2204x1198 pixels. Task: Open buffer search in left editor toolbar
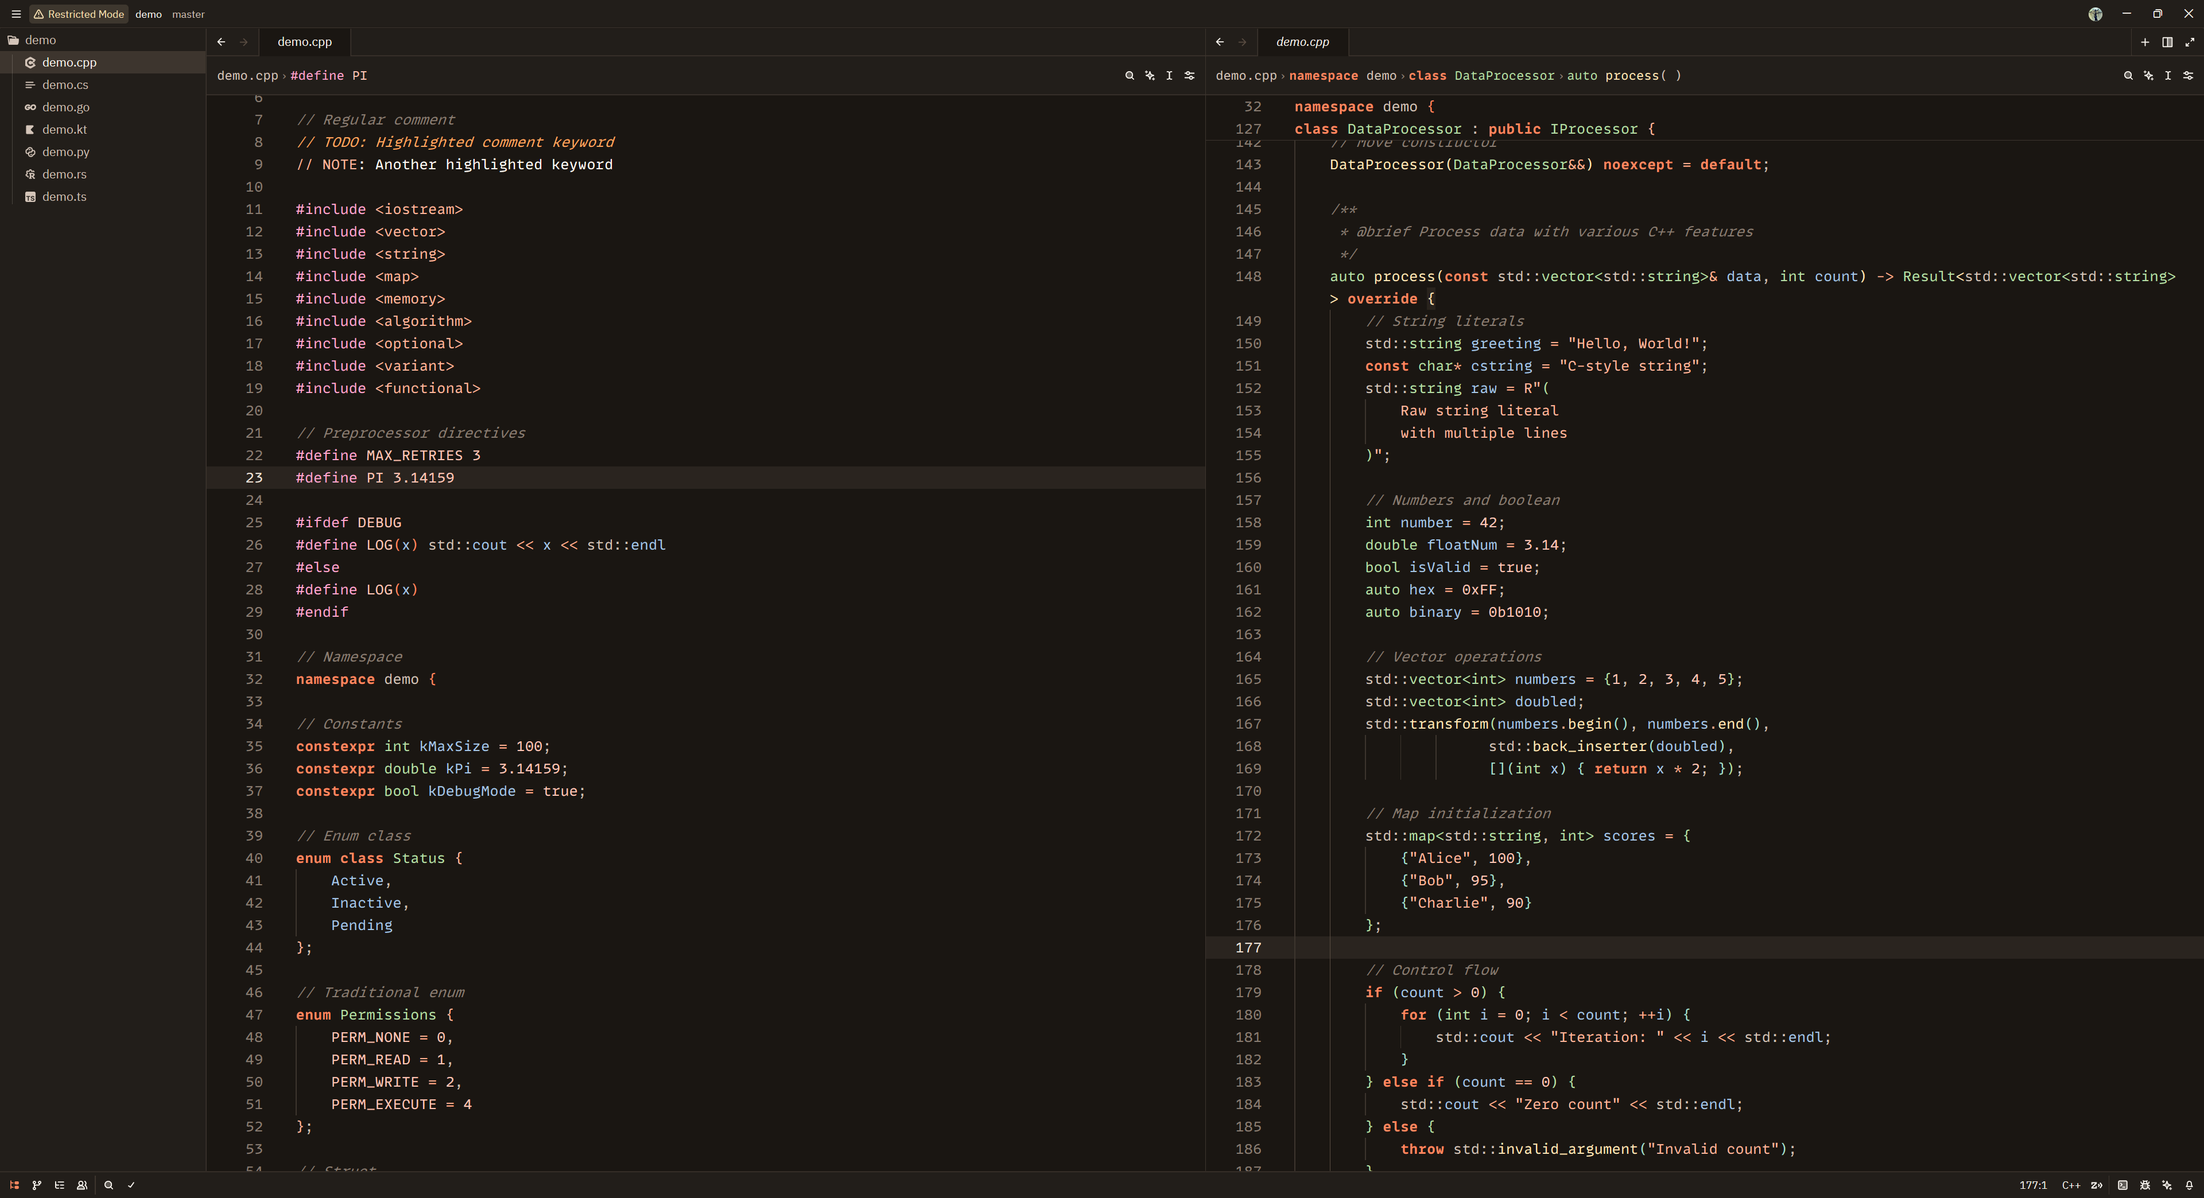click(1130, 75)
